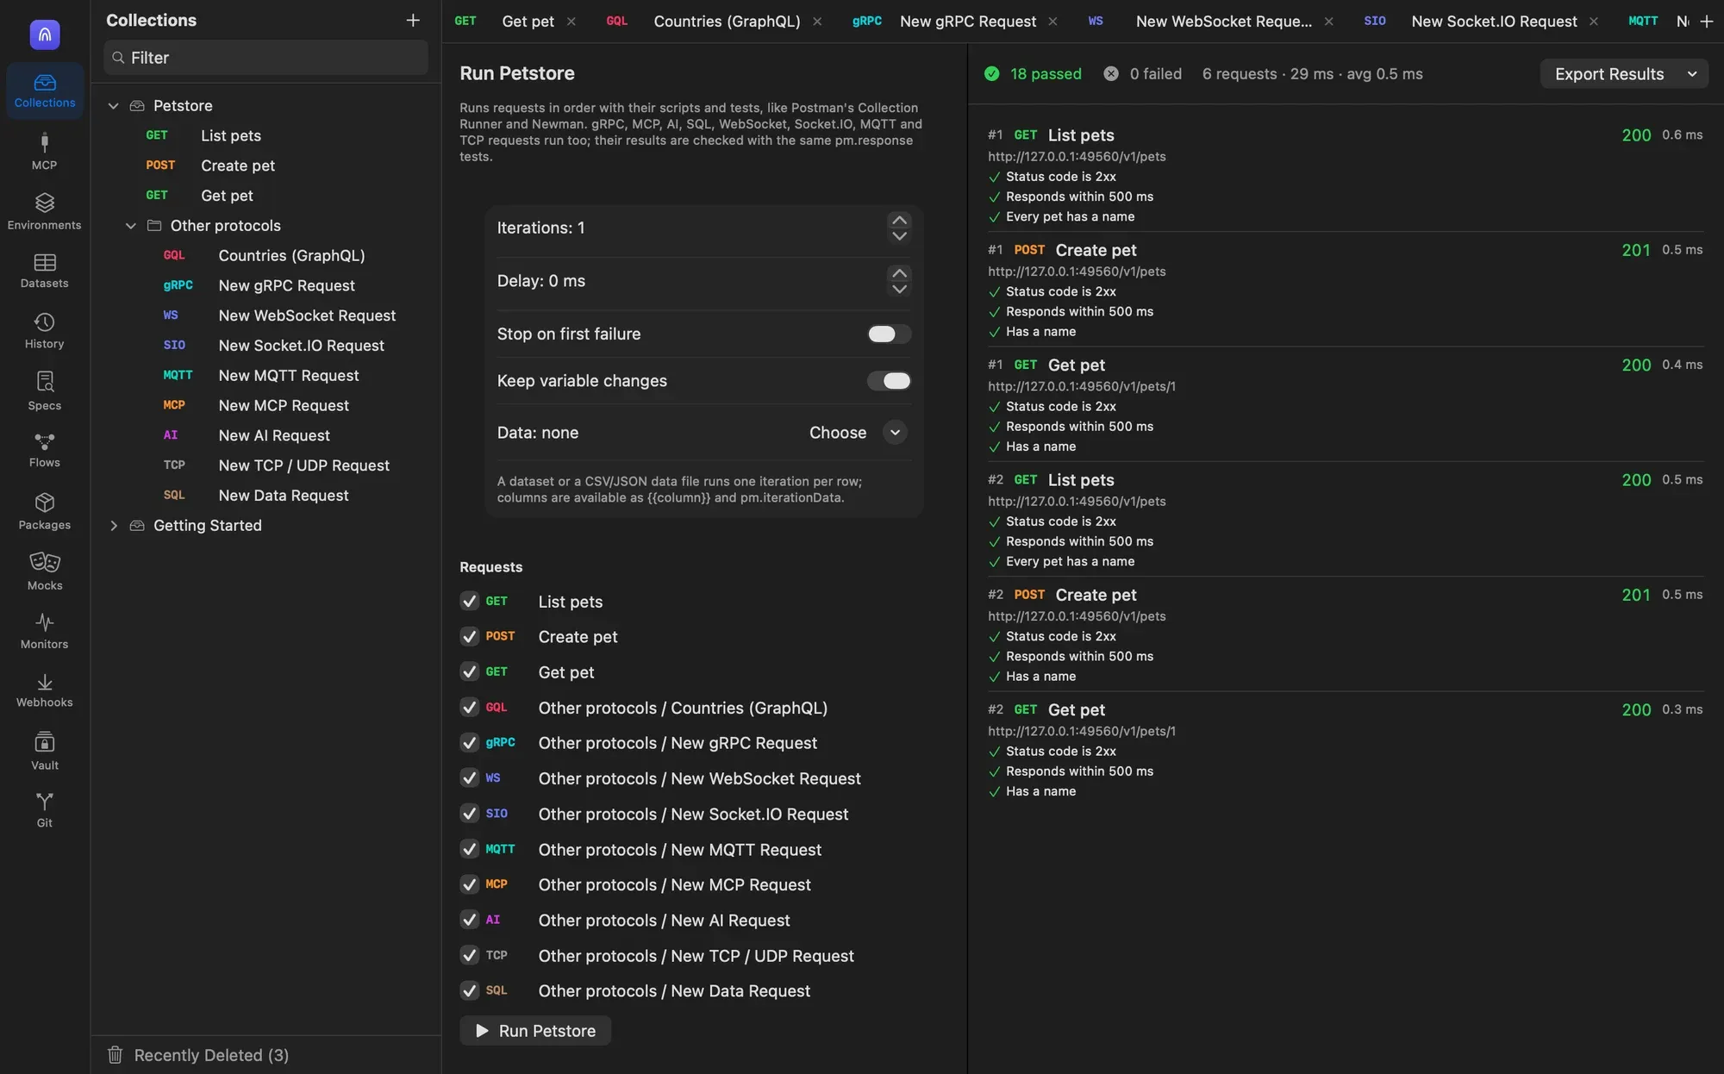
Task: Click the plus icon beside Collections header
Action: (413, 20)
